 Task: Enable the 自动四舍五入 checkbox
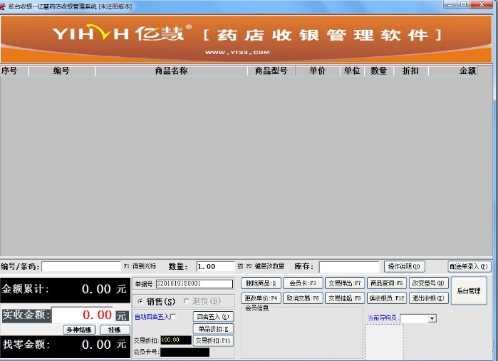(x=173, y=317)
